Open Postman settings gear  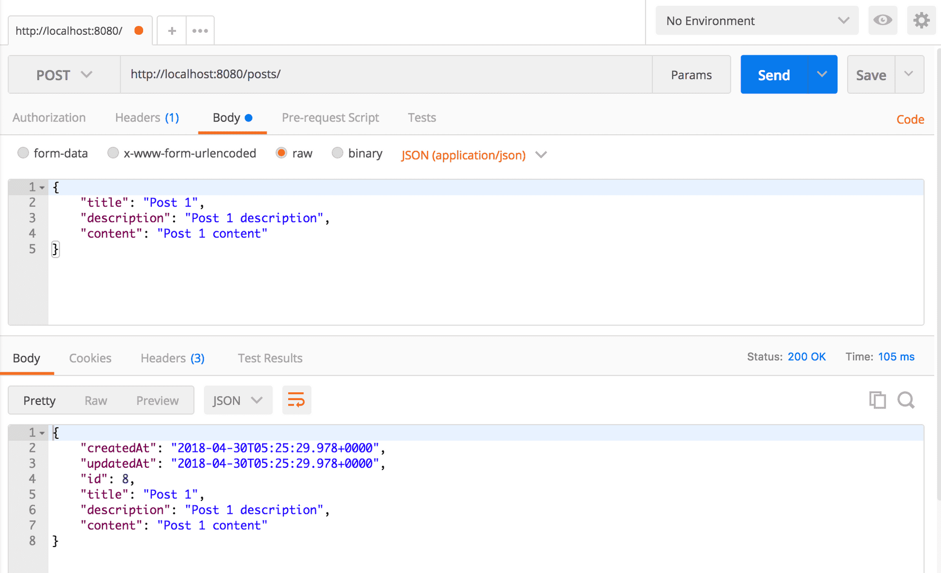coord(921,20)
